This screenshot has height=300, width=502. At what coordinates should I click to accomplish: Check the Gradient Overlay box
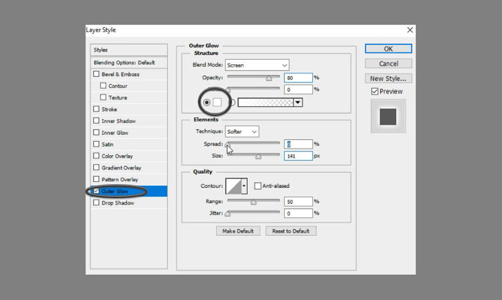point(96,167)
